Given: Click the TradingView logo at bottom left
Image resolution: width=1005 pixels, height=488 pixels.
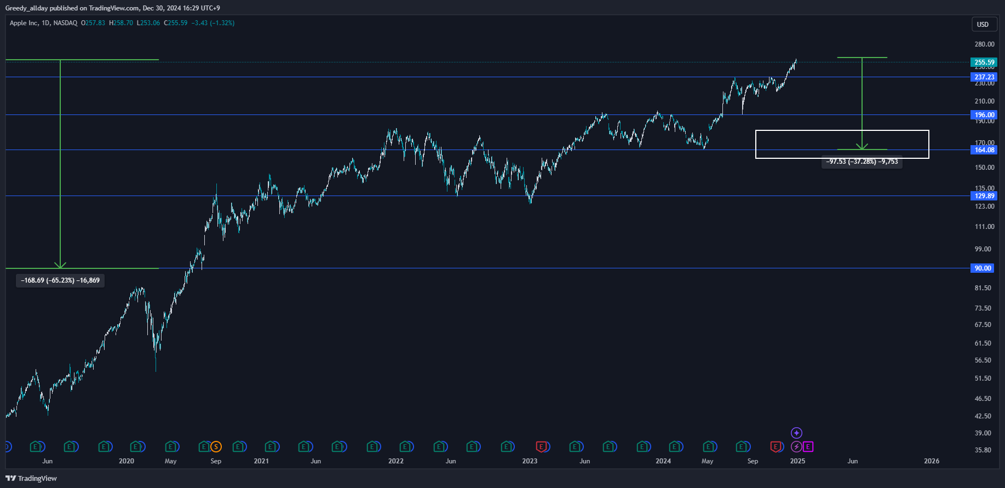Looking at the screenshot, I should pos(31,478).
